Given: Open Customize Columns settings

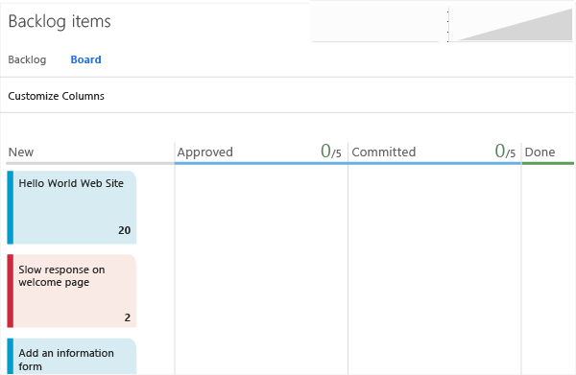Looking at the screenshot, I should 57,96.
